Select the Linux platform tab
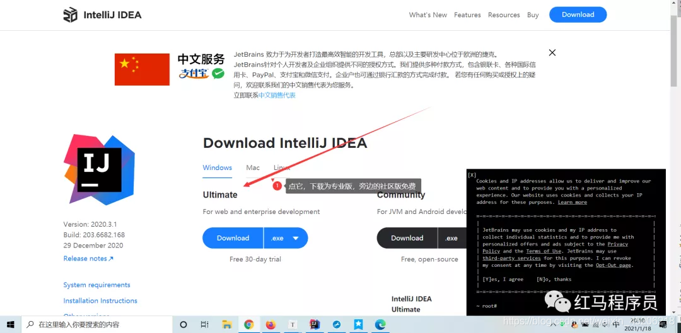 [x=282, y=168]
